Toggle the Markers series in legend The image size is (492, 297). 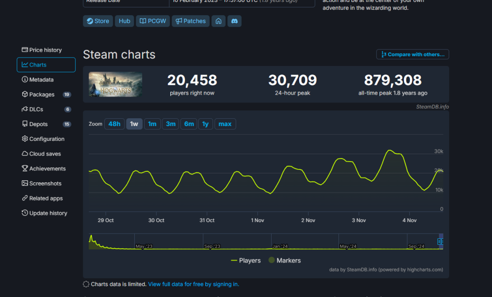pyautogui.click(x=284, y=260)
